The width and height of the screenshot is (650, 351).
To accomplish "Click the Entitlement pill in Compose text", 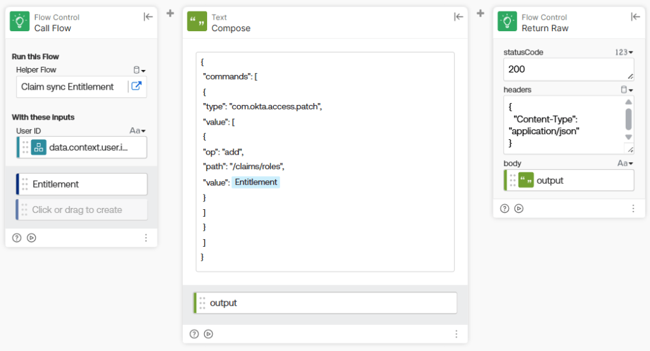I will tap(256, 182).
